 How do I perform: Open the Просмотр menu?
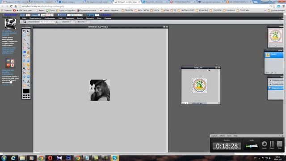click(x=90, y=18)
